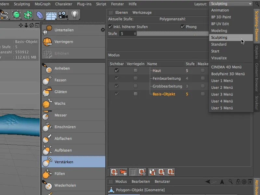Switch to the Objekte side tab
The image size is (260, 195).
[257, 52]
